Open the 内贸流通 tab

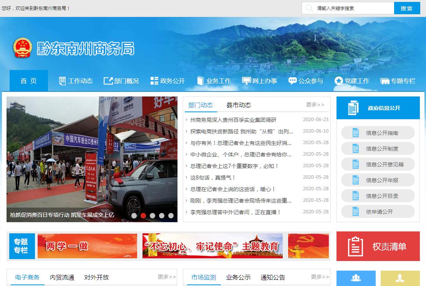tap(62, 277)
